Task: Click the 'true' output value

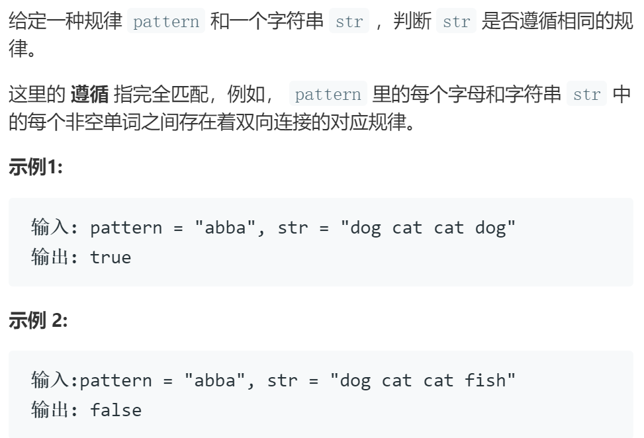Action: (111, 257)
